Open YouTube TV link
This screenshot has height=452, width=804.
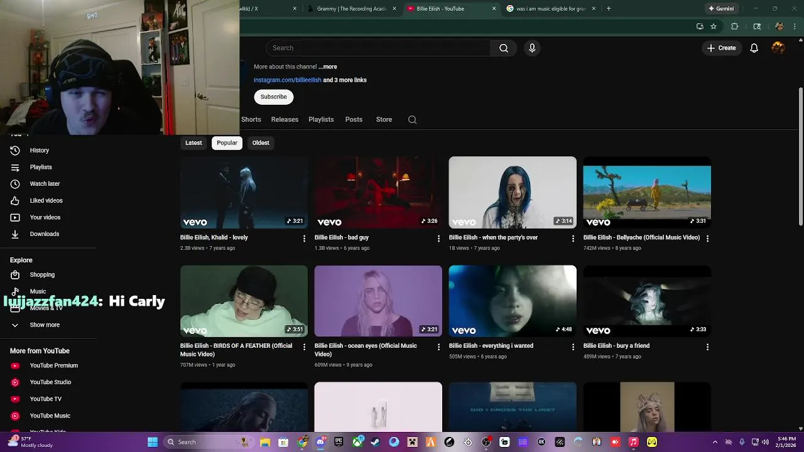click(45, 399)
